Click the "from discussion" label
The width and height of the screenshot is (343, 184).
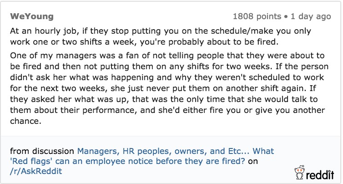click(x=42, y=151)
